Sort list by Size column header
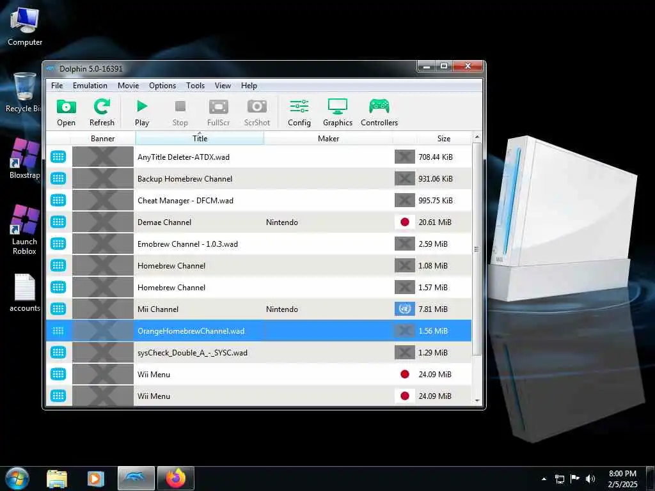Viewport: 655px width, 491px height. (444, 139)
